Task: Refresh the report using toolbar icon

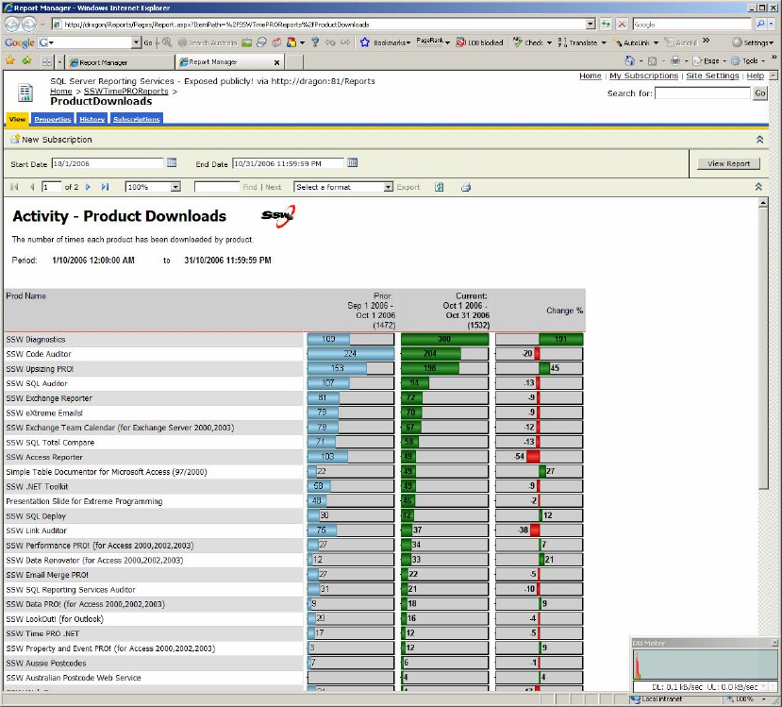Action: click(440, 187)
